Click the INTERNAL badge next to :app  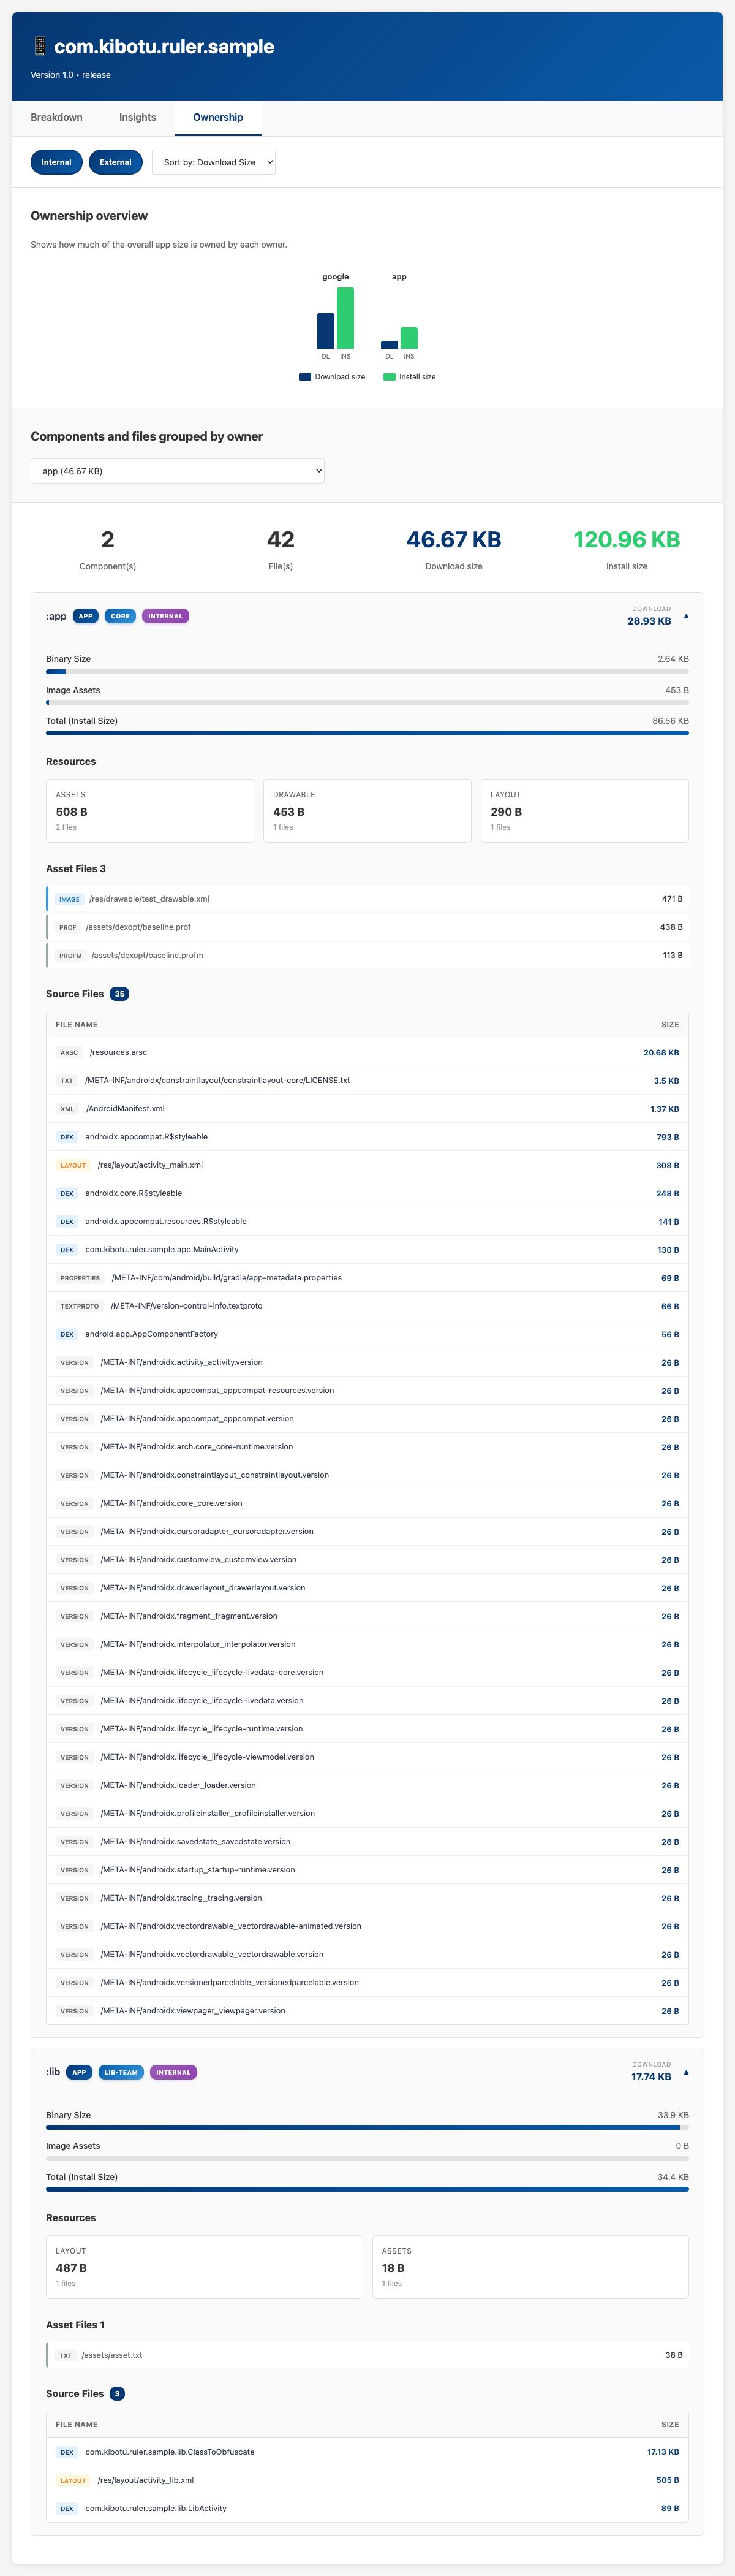coord(166,616)
